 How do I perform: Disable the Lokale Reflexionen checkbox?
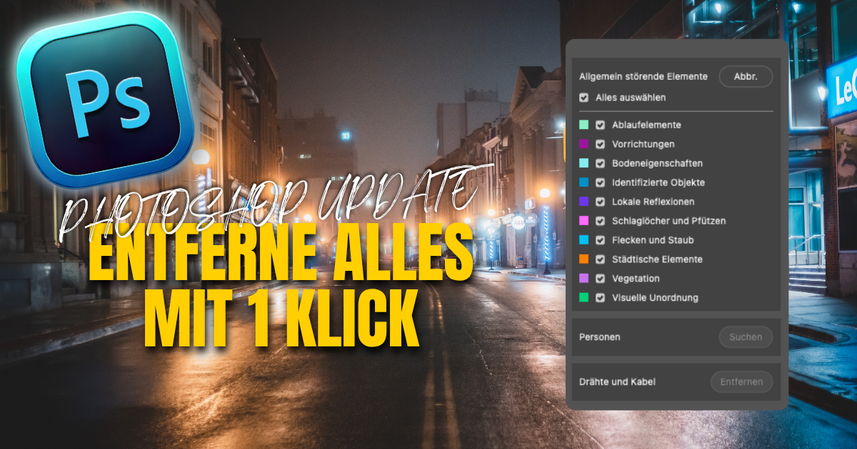point(601,202)
